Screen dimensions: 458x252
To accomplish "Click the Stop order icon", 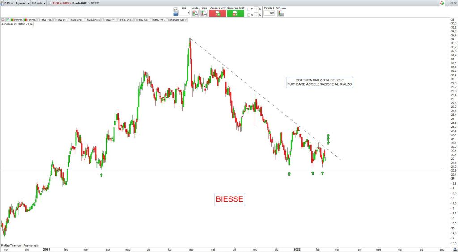I will coord(204,13).
